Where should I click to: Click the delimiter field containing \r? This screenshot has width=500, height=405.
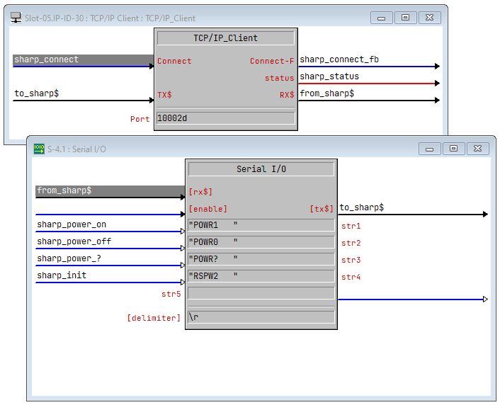261,317
